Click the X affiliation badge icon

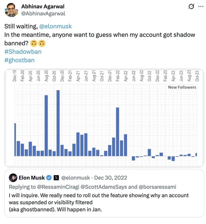pos(56,178)
